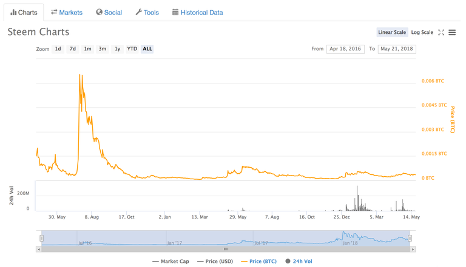Image resolution: width=466 pixels, height=267 pixels.
Task: Click the BTC price peak on the chart
Action: [x=79, y=75]
